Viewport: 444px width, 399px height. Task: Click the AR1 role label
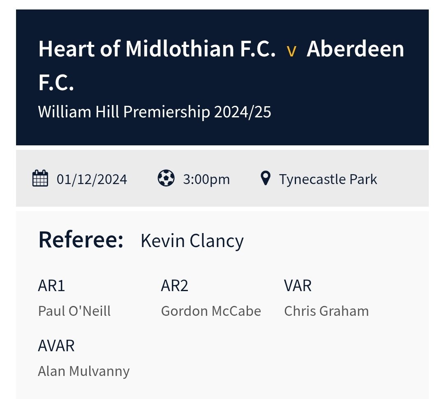click(51, 286)
